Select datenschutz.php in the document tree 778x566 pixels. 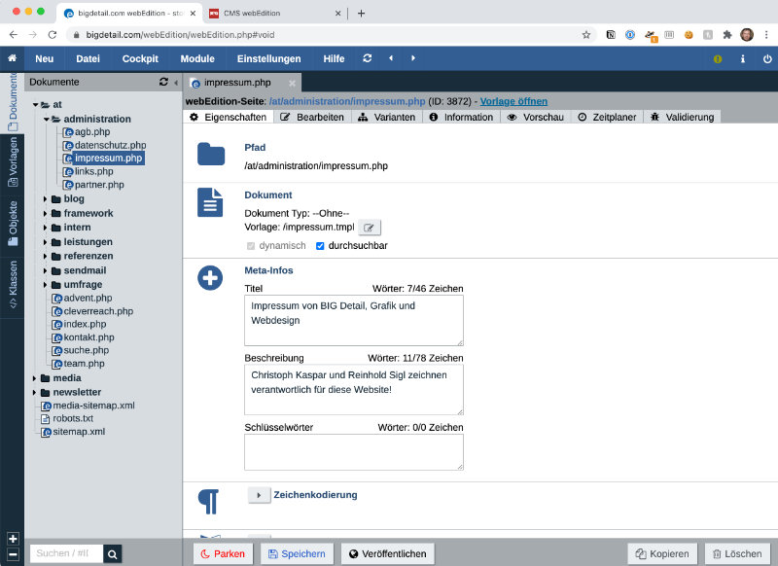(x=109, y=145)
